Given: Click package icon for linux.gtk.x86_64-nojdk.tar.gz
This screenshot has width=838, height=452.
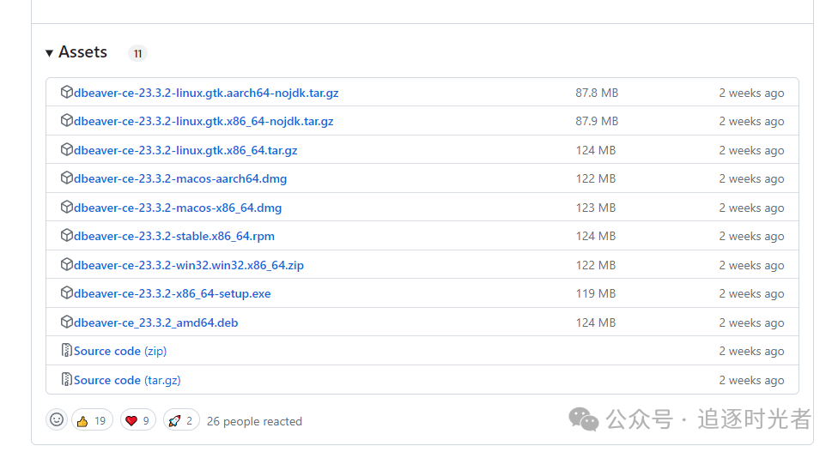Looking at the screenshot, I should click(x=66, y=121).
